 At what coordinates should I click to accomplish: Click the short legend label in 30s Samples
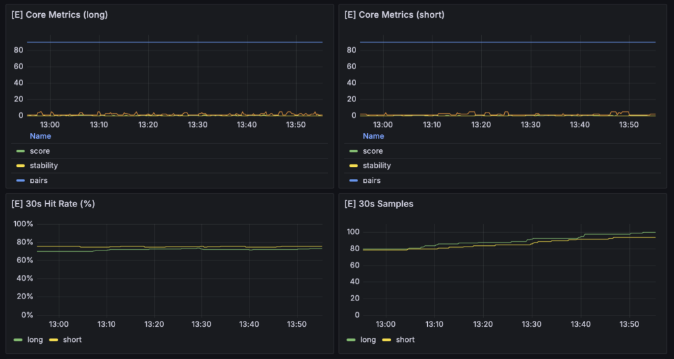point(405,339)
